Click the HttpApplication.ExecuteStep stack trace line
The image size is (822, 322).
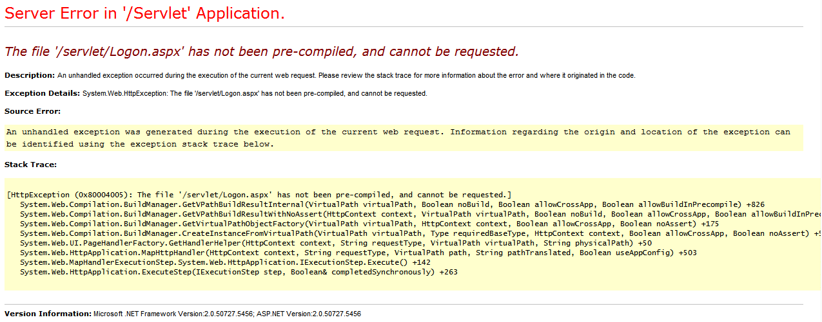pos(239,272)
